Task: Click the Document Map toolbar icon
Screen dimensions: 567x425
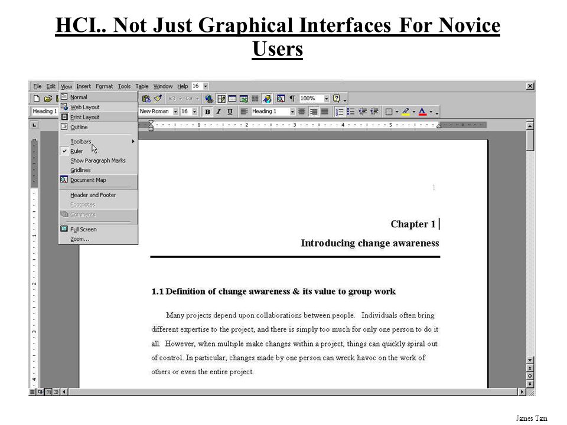Action: click(x=280, y=99)
